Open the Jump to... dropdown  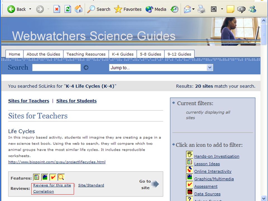click(x=161, y=68)
